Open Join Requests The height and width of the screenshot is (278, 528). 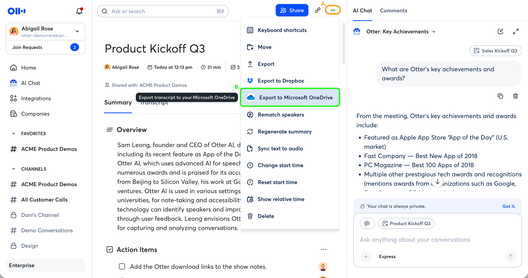click(45, 47)
